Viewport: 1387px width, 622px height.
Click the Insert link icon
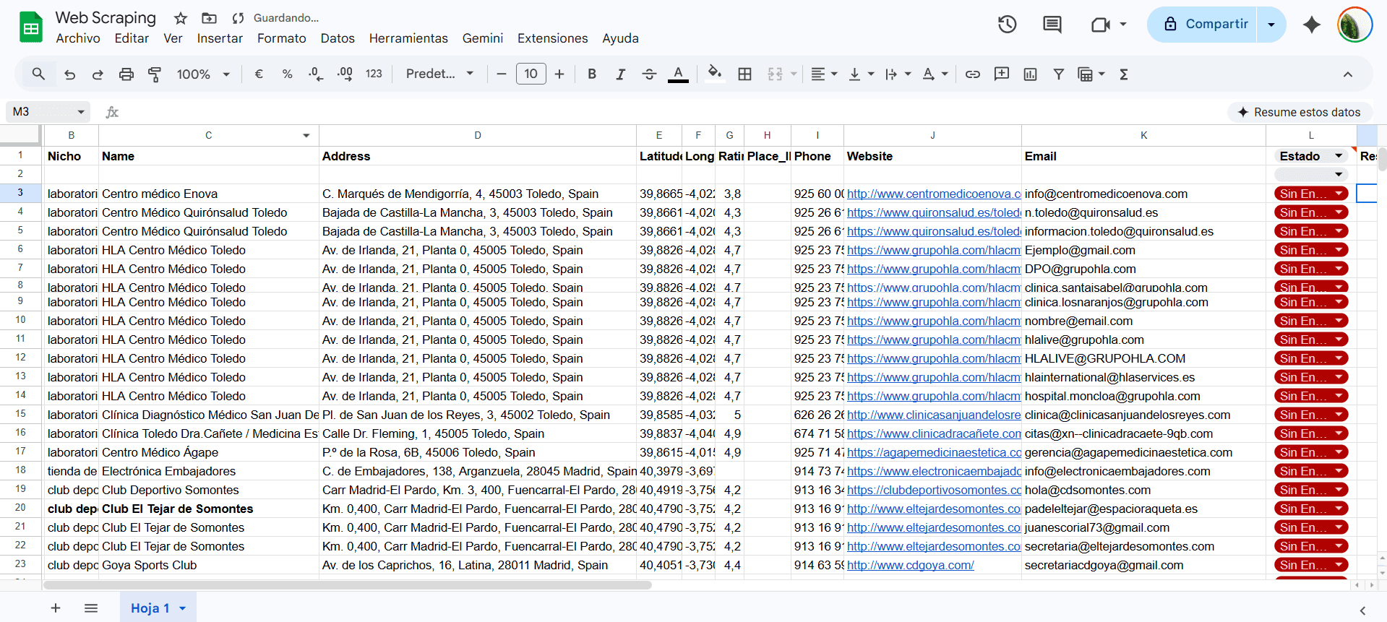click(x=973, y=74)
